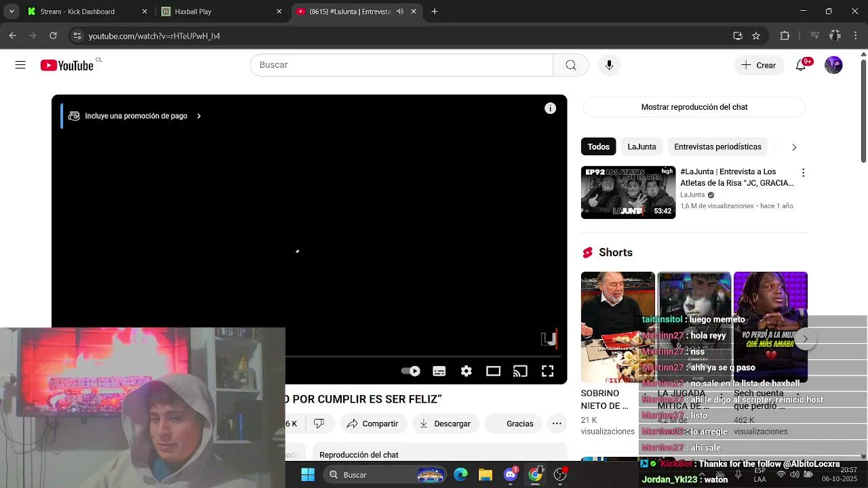Screen dimensions: 868x488
Task: Open the Los Atletas de la Risa thumbnail
Action: click(628, 192)
